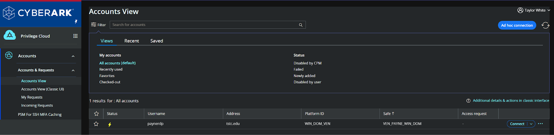554x135 pixels.
Task: Open Accounts View in sidebar
Action: pyautogui.click(x=34, y=81)
